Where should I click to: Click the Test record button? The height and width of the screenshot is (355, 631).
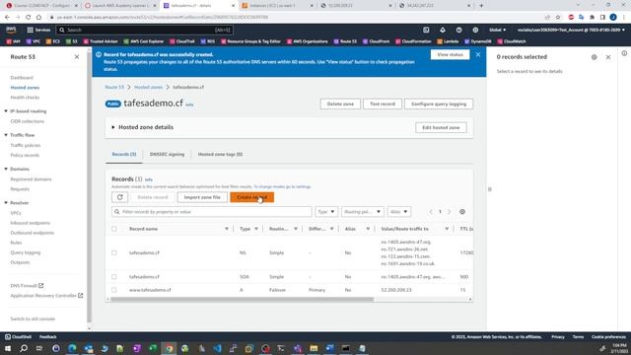click(383, 104)
